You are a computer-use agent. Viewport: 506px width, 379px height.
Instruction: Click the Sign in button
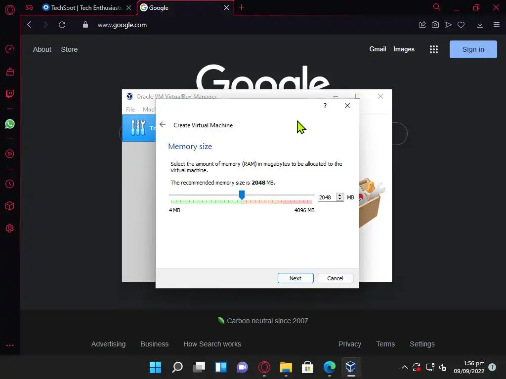[473, 49]
